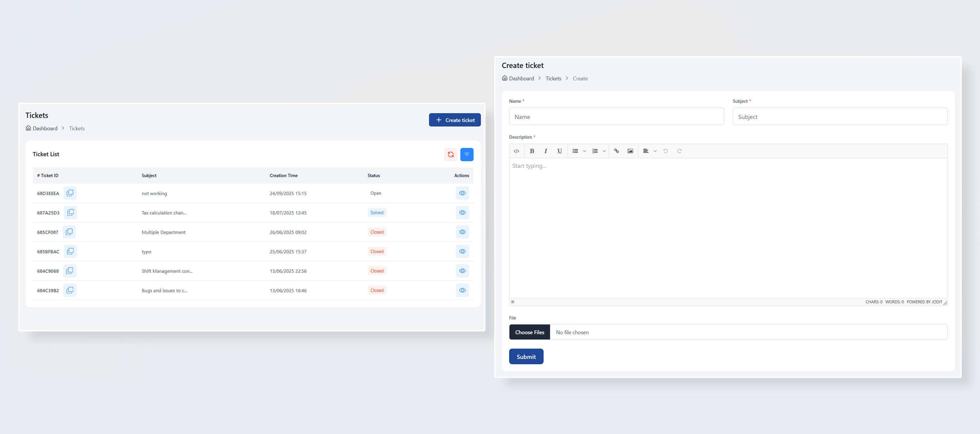The image size is (980, 434).
Task: Toggle source code view in editor
Action: click(x=516, y=151)
